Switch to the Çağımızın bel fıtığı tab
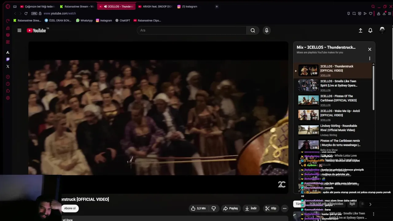The width and height of the screenshot is (393, 221). (x=37, y=6)
